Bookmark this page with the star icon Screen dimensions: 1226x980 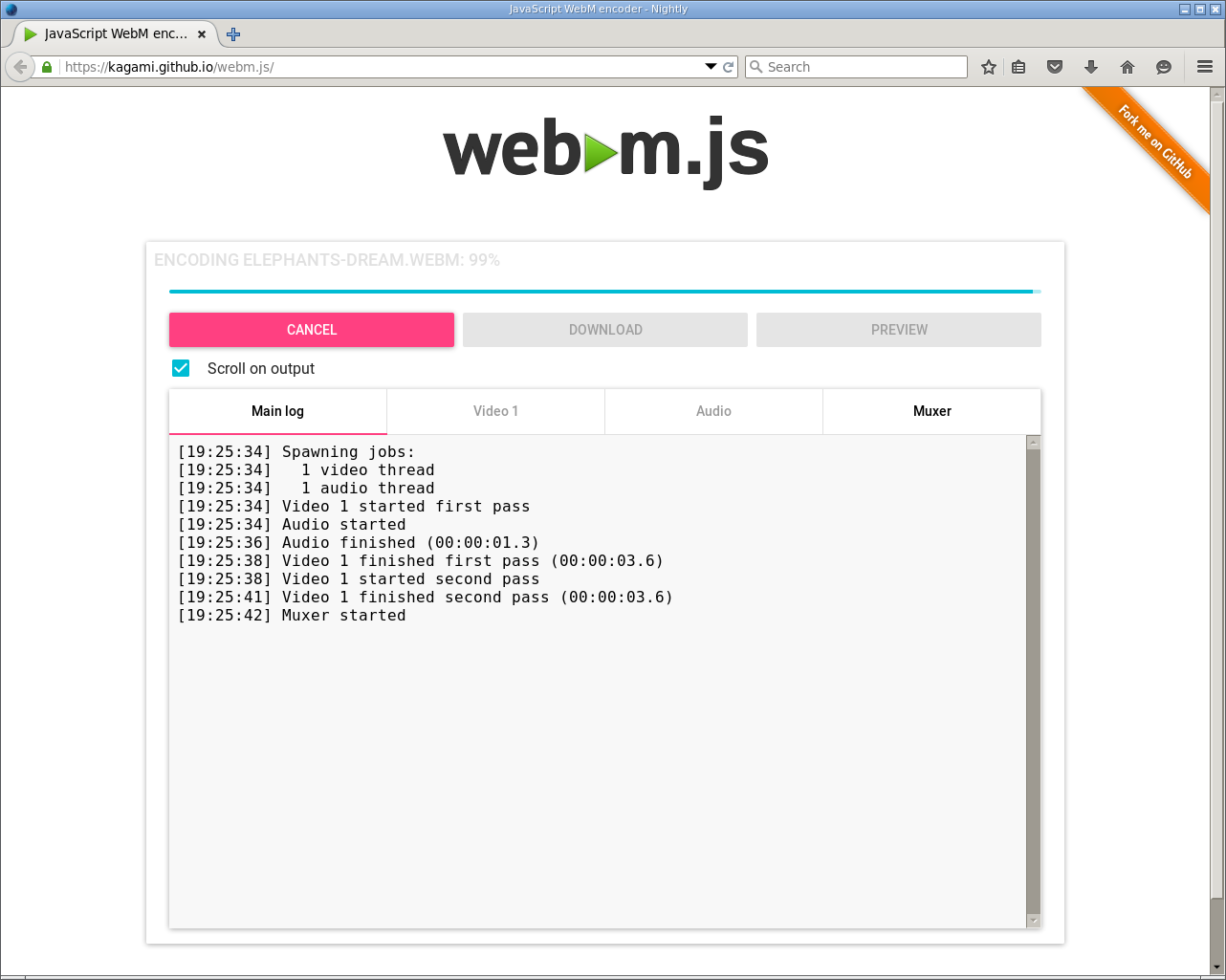pos(989,67)
